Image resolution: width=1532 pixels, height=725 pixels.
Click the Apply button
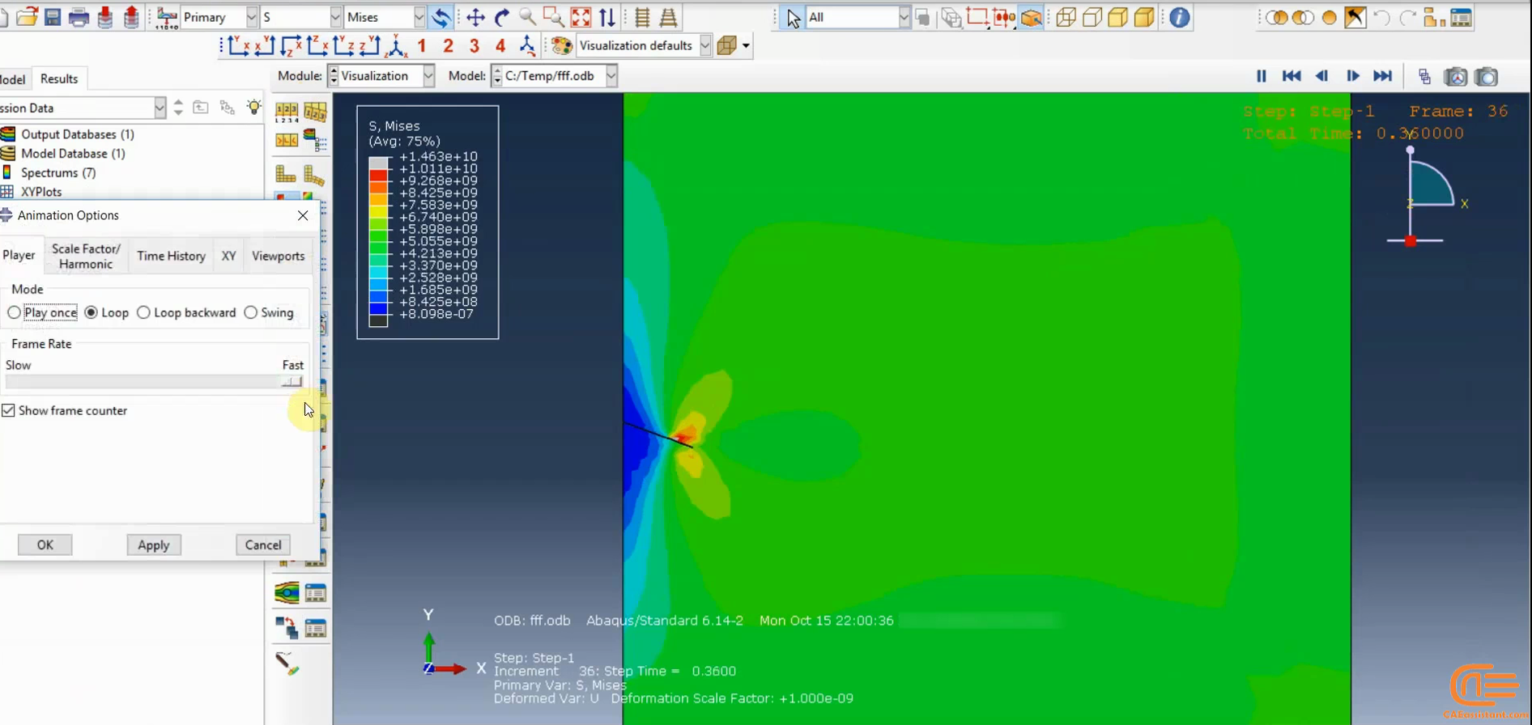click(153, 545)
